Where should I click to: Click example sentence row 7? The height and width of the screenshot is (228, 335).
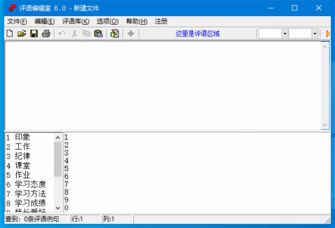point(197,184)
